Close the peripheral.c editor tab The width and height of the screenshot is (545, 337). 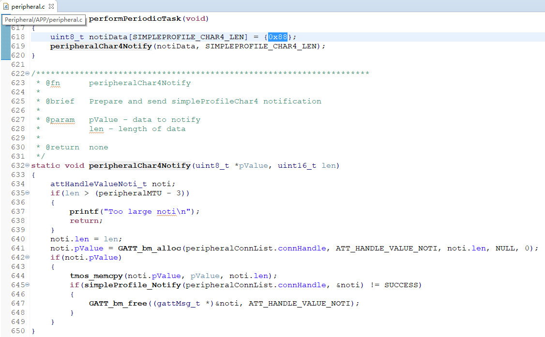coord(51,6)
